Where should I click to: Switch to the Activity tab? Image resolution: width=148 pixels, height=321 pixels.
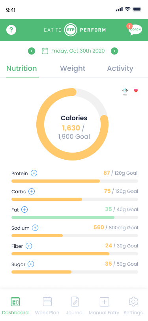point(120,68)
